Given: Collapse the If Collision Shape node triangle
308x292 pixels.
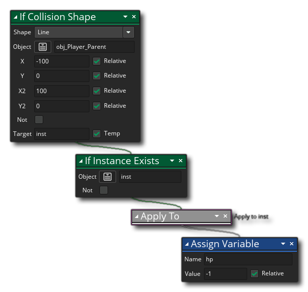Looking at the screenshot, I should [x=16, y=17].
